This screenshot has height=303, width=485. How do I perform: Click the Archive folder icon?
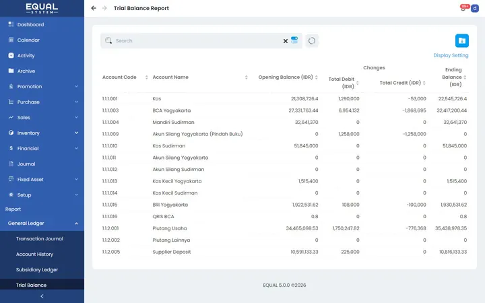11,71
